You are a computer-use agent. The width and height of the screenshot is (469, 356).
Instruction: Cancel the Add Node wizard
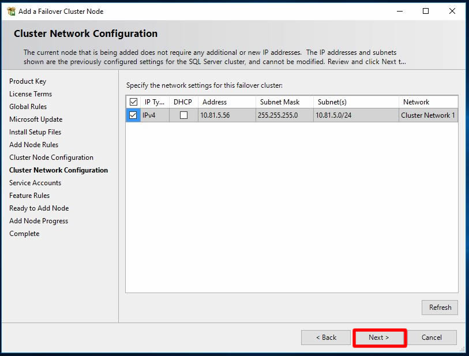click(x=432, y=338)
